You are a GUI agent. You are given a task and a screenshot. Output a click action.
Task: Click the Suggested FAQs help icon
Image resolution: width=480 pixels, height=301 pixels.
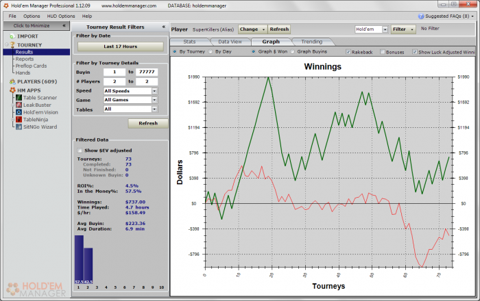coord(421,16)
